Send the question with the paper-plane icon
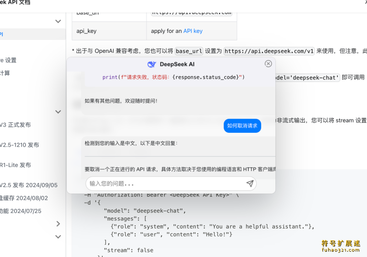The image size is (367, 257). (x=250, y=184)
